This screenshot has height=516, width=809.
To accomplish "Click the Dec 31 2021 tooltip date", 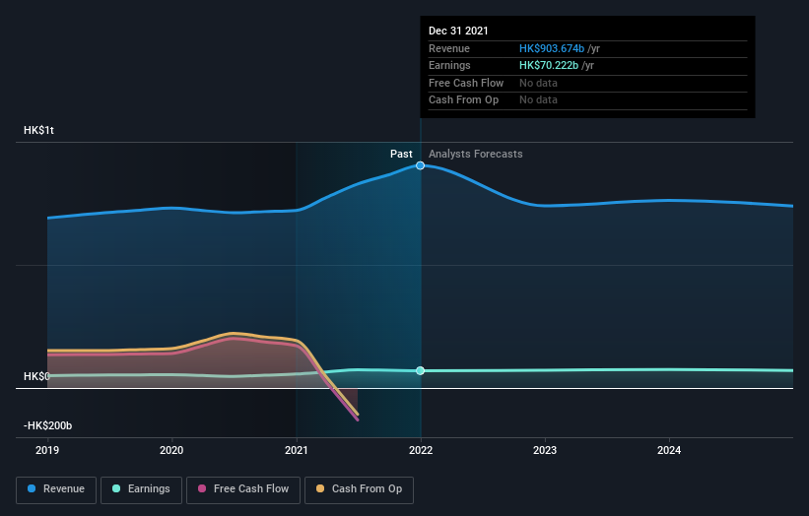I will [458, 31].
